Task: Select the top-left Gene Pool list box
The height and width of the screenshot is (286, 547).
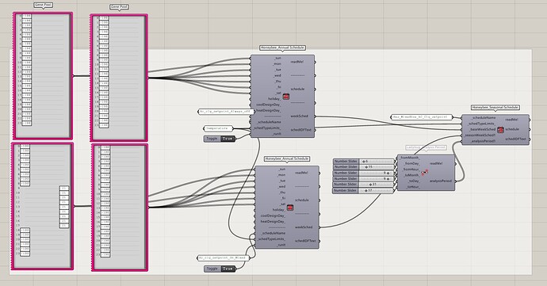Action: (x=43, y=76)
